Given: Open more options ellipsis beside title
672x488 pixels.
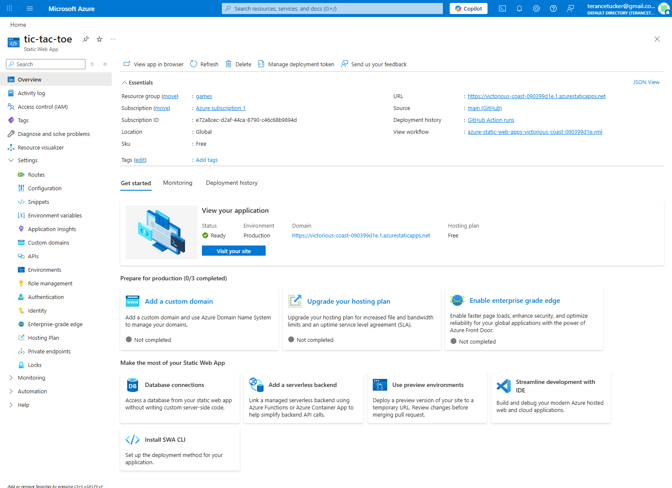Looking at the screenshot, I should pyautogui.click(x=113, y=39).
